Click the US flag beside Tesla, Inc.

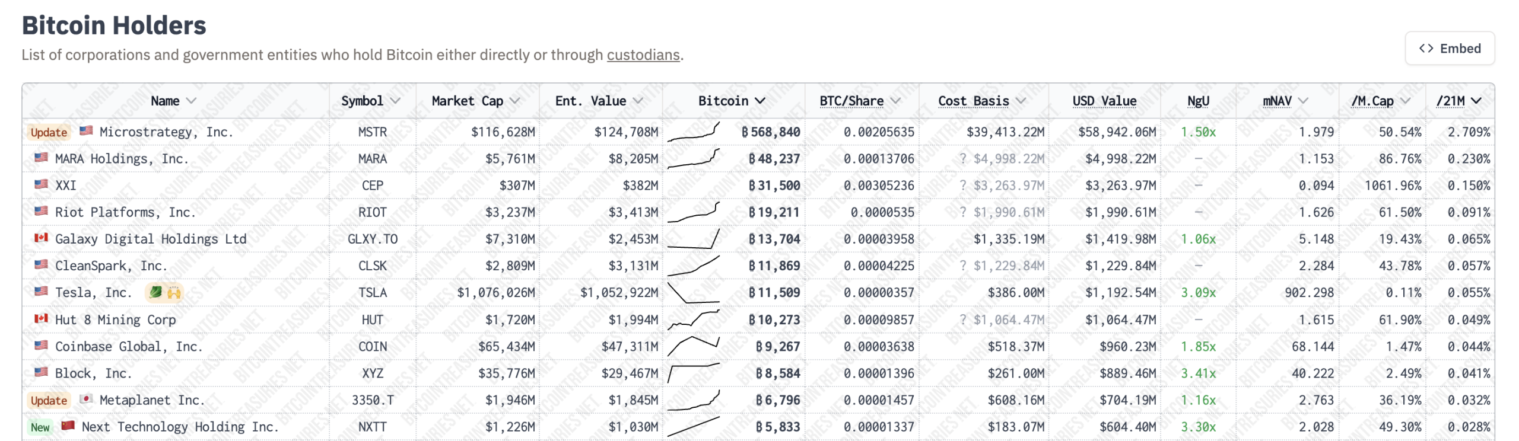41,291
